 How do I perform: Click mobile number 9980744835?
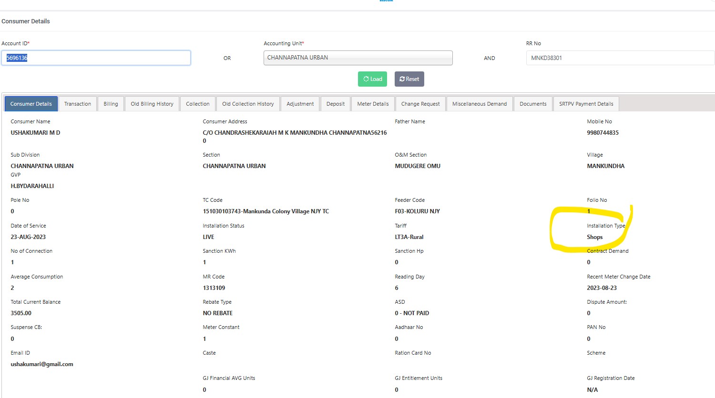click(603, 133)
